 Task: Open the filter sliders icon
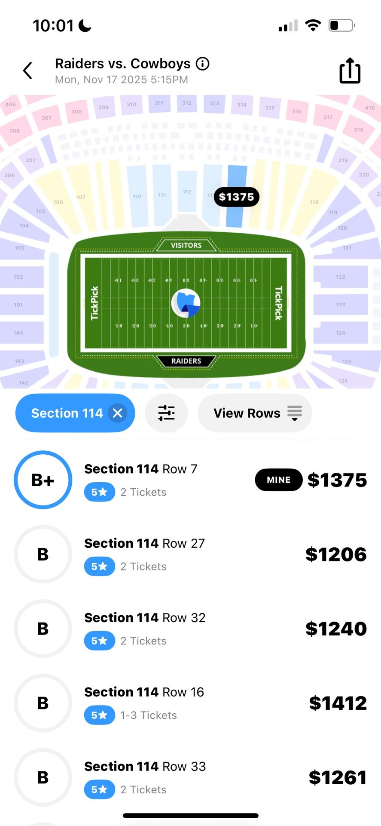pos(166,413)
